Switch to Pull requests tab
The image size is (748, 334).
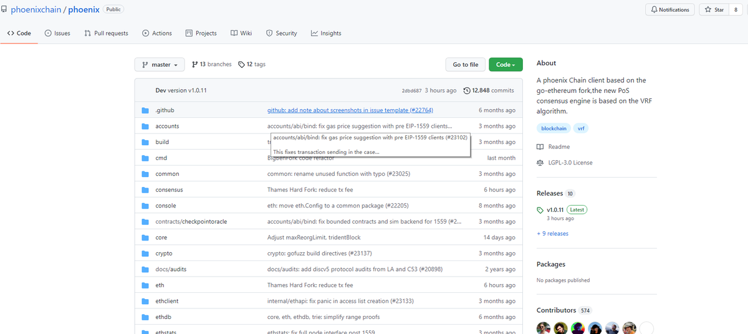pyautogui.click(x=106, y=33)
